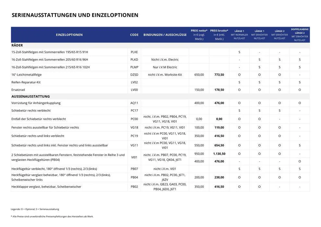Click the title SERIENAUSSTATTUNGEN UND EINZELOPTIONEN
321x227 pixels.
[75, 15]
